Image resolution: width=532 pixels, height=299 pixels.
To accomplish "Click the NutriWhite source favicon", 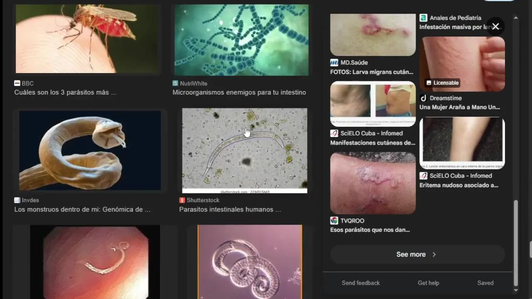I will (x=175, y=83).
